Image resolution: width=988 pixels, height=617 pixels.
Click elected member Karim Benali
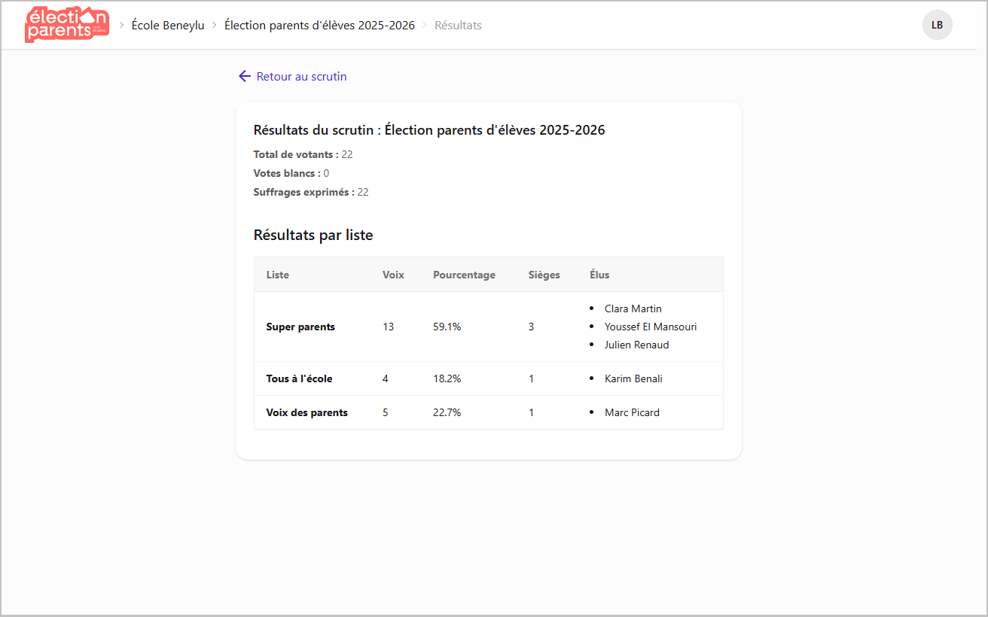633,378
